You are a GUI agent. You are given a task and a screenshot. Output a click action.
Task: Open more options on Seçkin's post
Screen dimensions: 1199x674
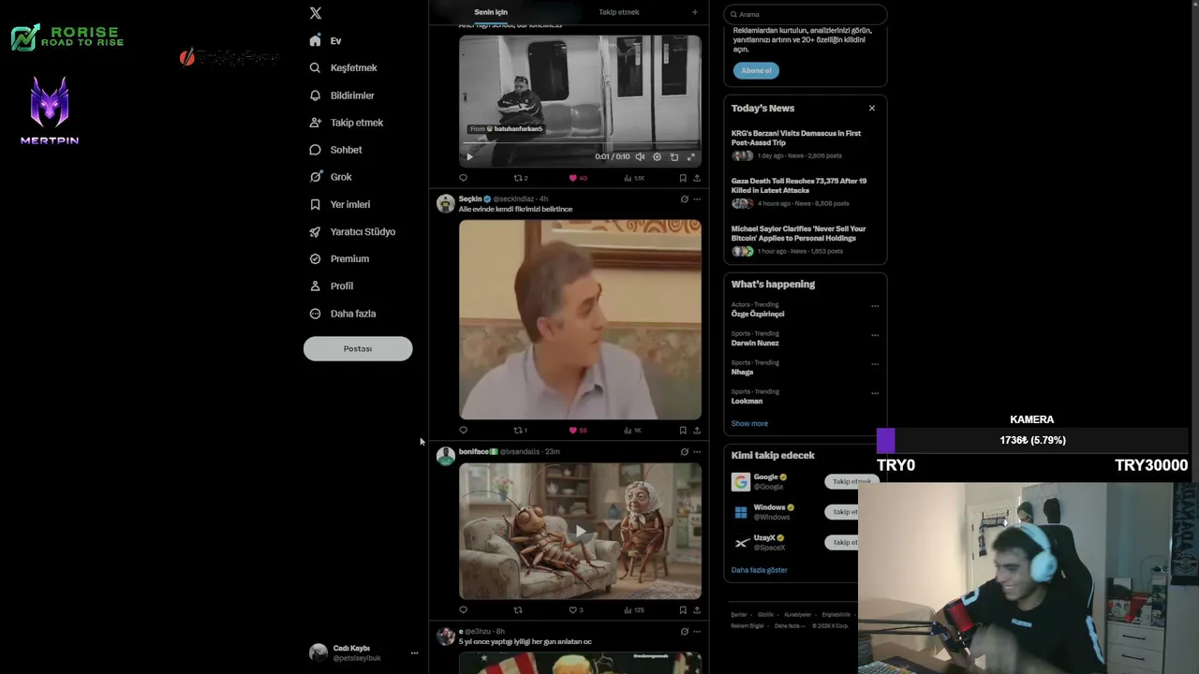[697, 199]
